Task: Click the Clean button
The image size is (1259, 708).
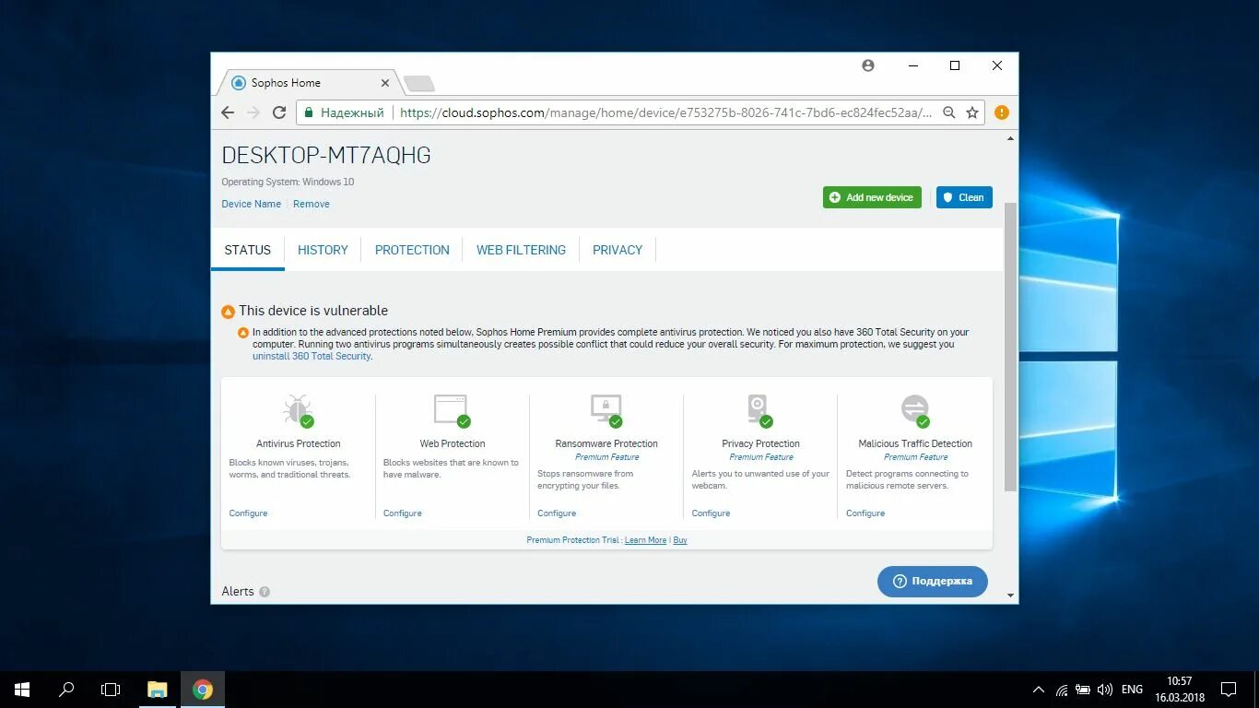Action: click(x=964, y=197)
